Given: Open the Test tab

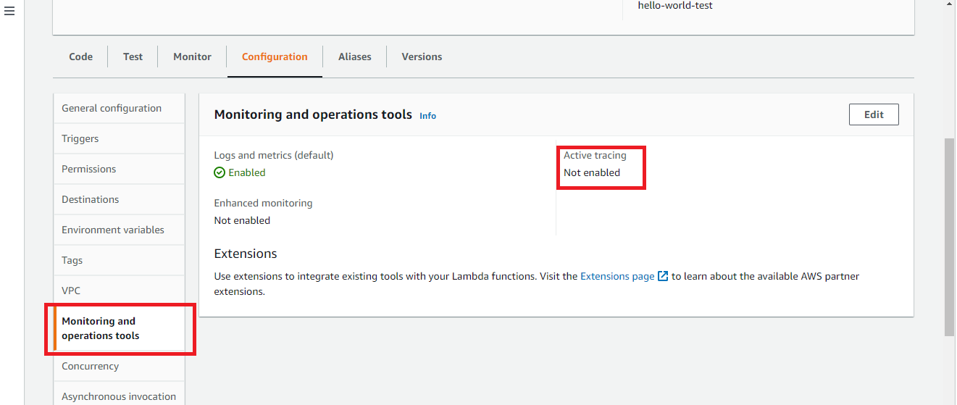Looking at the screenshot, I should click(x=133, y=57).
